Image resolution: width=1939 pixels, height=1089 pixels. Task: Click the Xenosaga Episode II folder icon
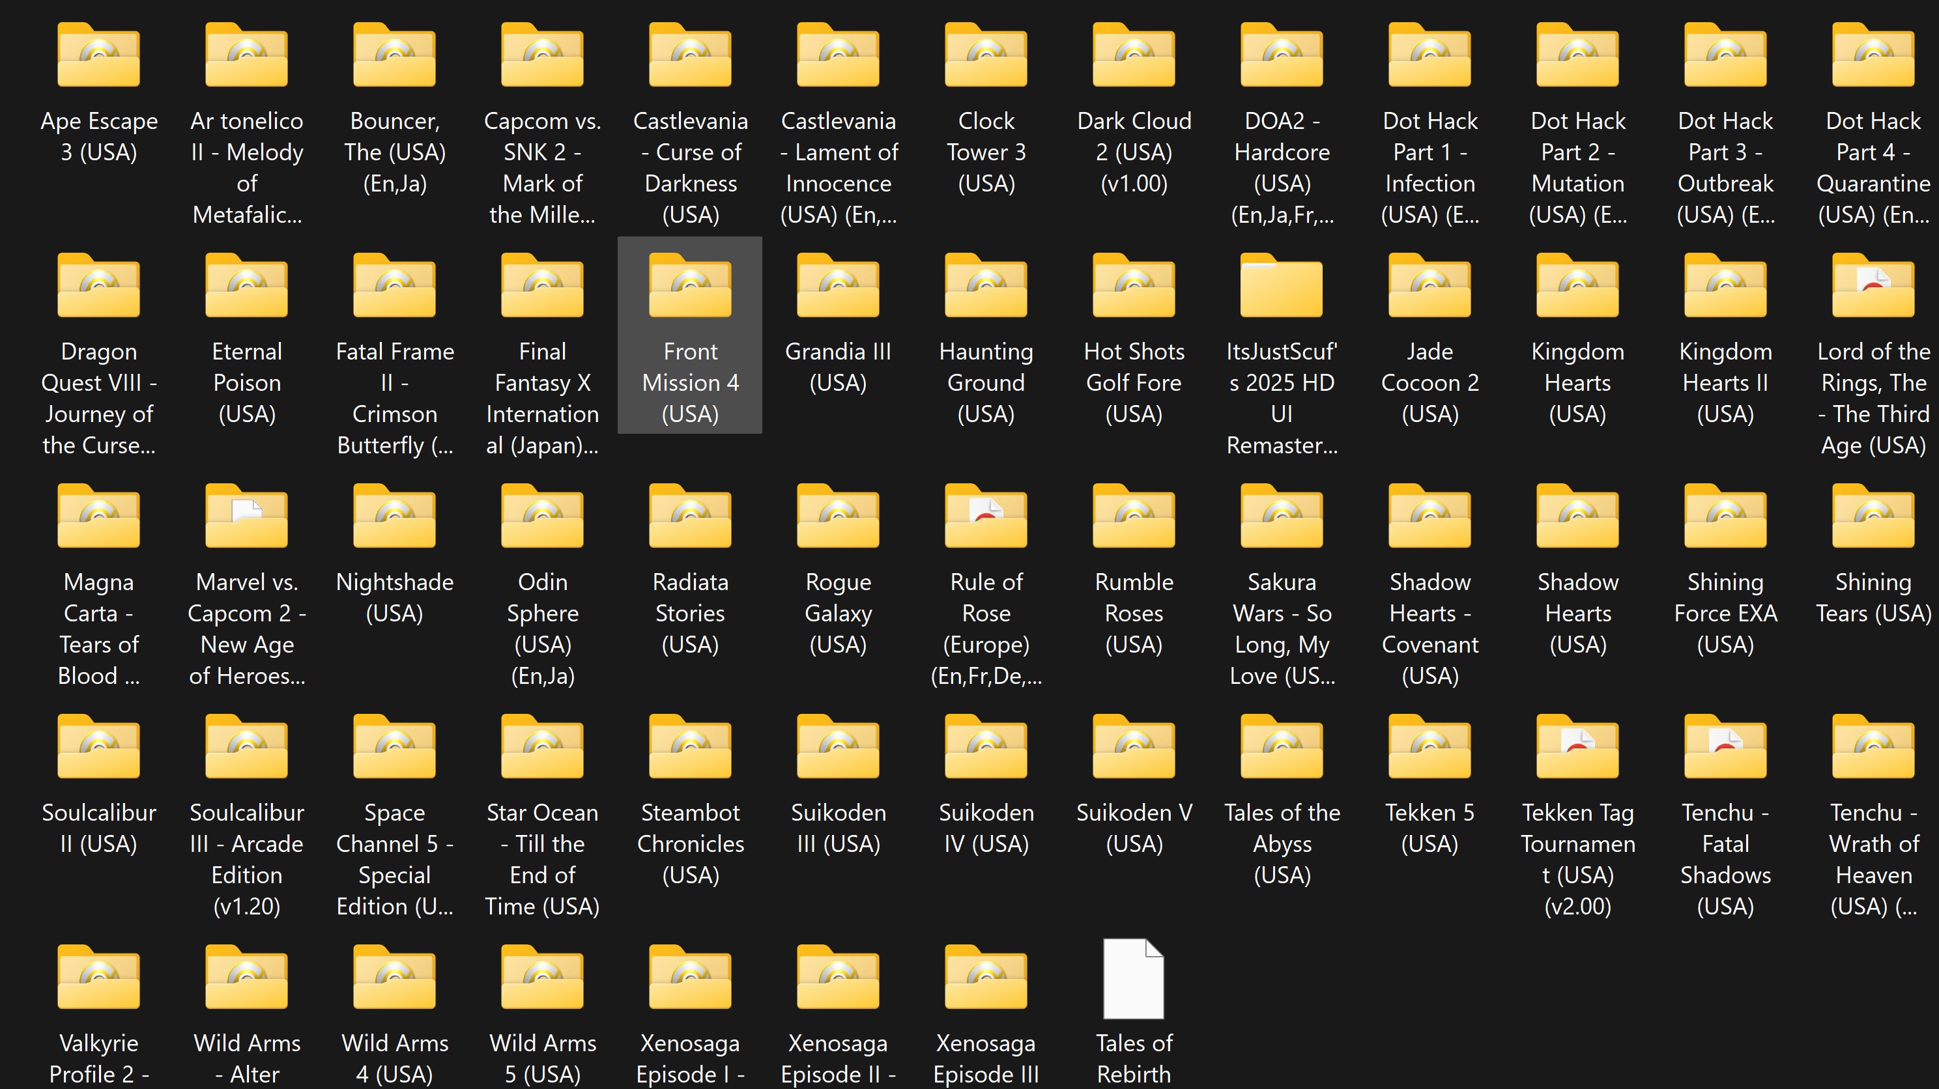pos(839,976)
